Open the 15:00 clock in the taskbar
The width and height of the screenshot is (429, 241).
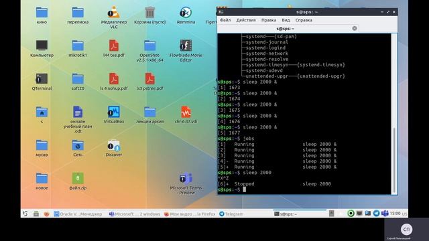point(395,214)
